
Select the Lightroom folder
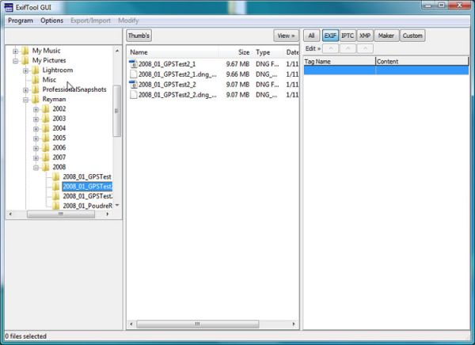coord(58,70)
